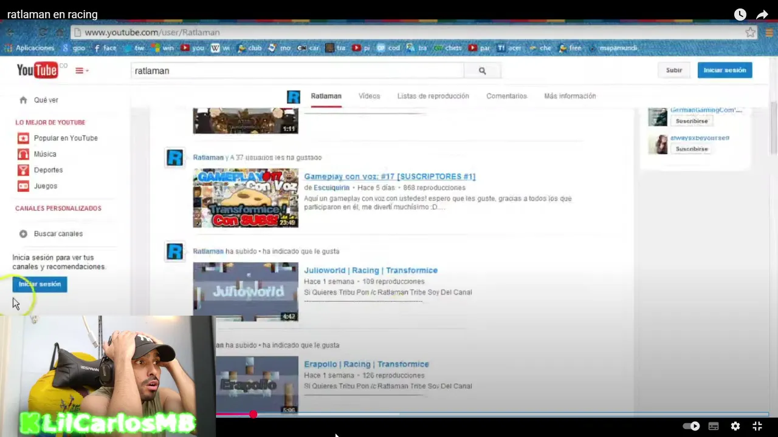This screenshot has height=437, width=778.
Task: Click the red video progress scrubber
Action: click(253, 415)
